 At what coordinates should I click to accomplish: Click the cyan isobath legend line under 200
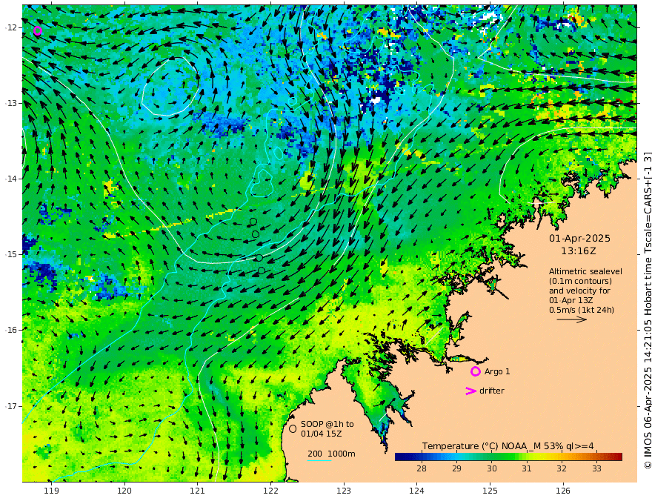(x=319, y=460)
